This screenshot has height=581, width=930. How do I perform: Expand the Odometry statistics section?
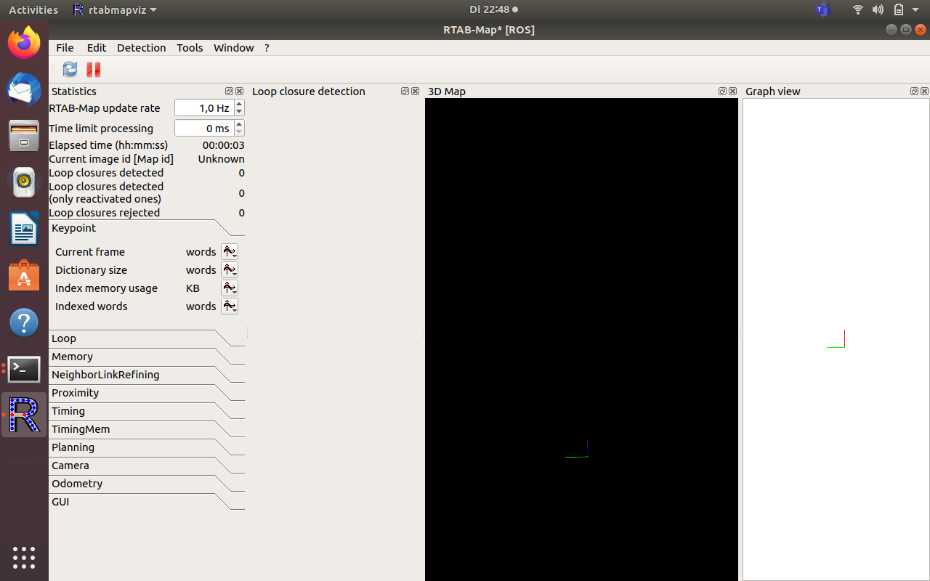tap(77, 484)
